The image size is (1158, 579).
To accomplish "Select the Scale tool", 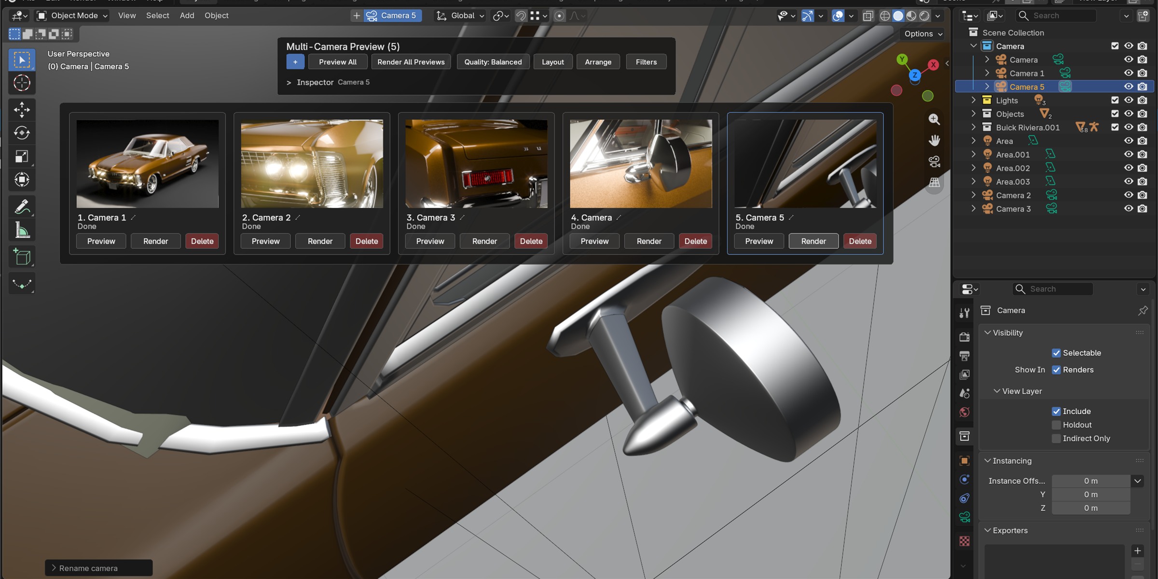I will click(22, 156).
